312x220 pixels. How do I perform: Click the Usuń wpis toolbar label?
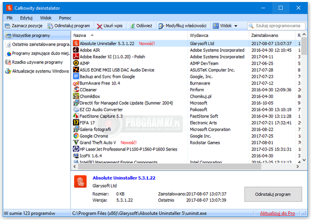point(113,26)
